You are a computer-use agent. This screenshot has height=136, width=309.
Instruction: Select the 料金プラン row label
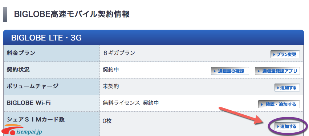[x=21, y=53]
